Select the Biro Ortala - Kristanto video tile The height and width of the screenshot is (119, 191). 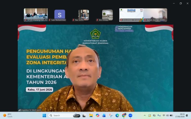click(131, 15)
